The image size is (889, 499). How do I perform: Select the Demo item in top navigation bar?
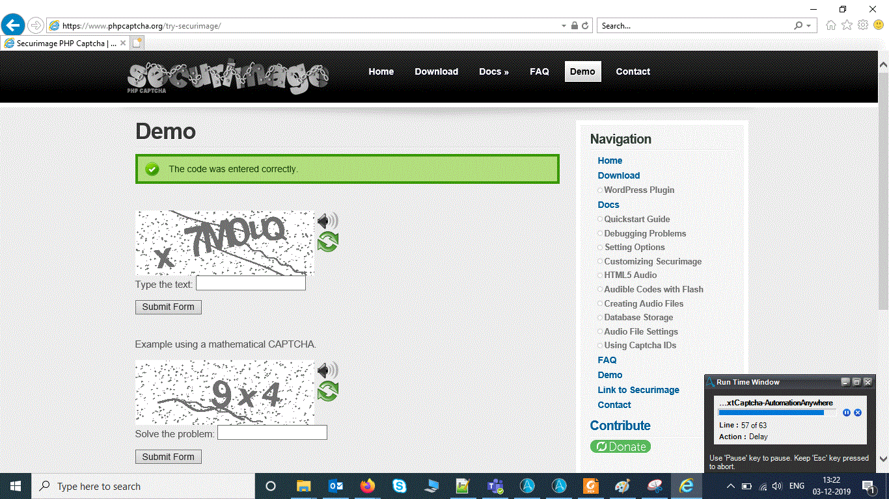tap(582, 71)
